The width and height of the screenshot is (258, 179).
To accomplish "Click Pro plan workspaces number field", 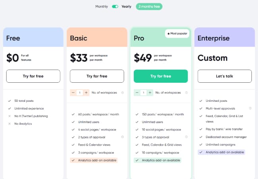I will (x=143, y=93).
